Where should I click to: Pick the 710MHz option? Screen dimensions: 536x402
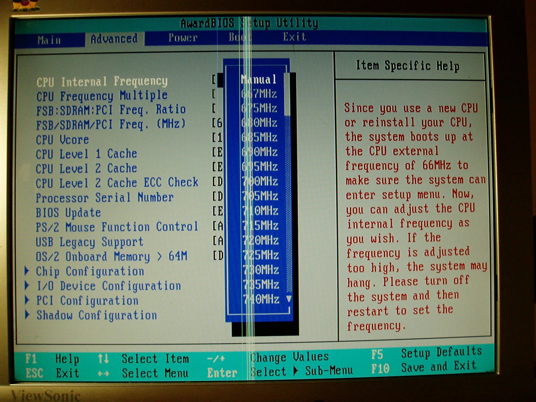(x=260, y=211)
